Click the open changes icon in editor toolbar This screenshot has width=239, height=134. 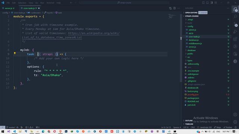coord(170,8)
